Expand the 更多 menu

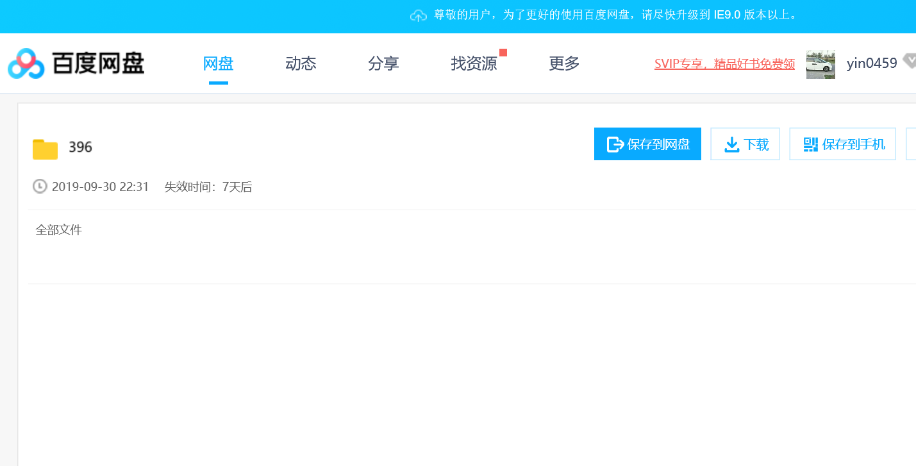click(564, 63)
